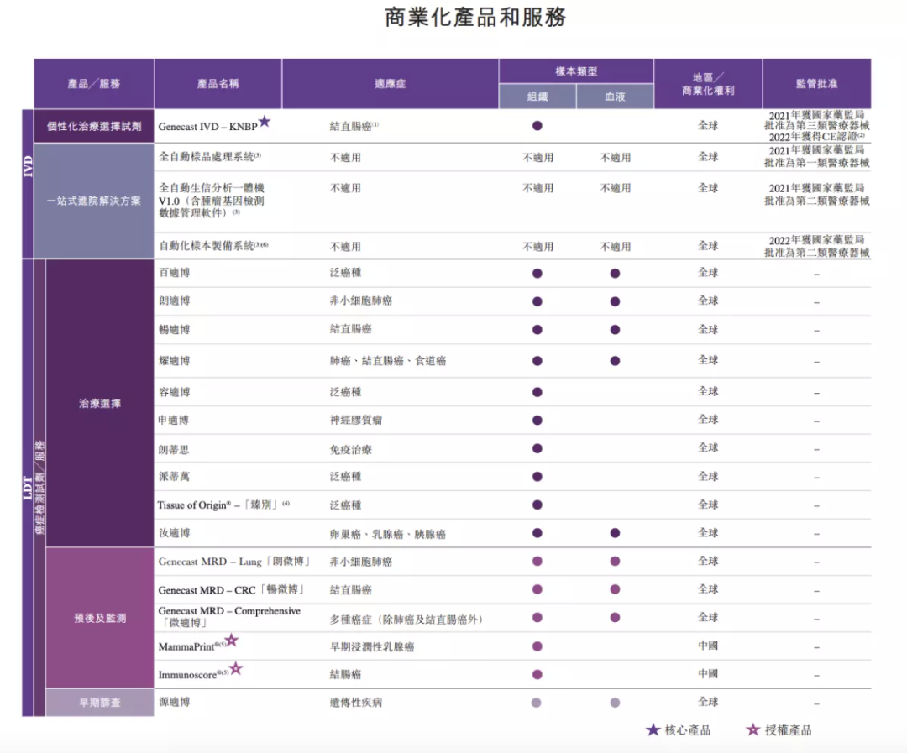Click the 組織 sub-header under 樣本類型
This screenshot has height=753, width=907.
[537, 97]
